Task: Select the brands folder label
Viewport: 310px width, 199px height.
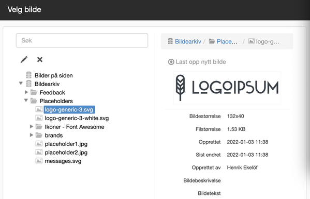Action: (x=54, y=135)
